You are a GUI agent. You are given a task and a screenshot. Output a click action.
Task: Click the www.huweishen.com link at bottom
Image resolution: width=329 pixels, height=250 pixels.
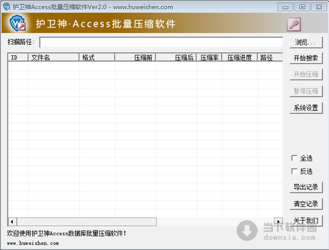(x=33, y=243)
